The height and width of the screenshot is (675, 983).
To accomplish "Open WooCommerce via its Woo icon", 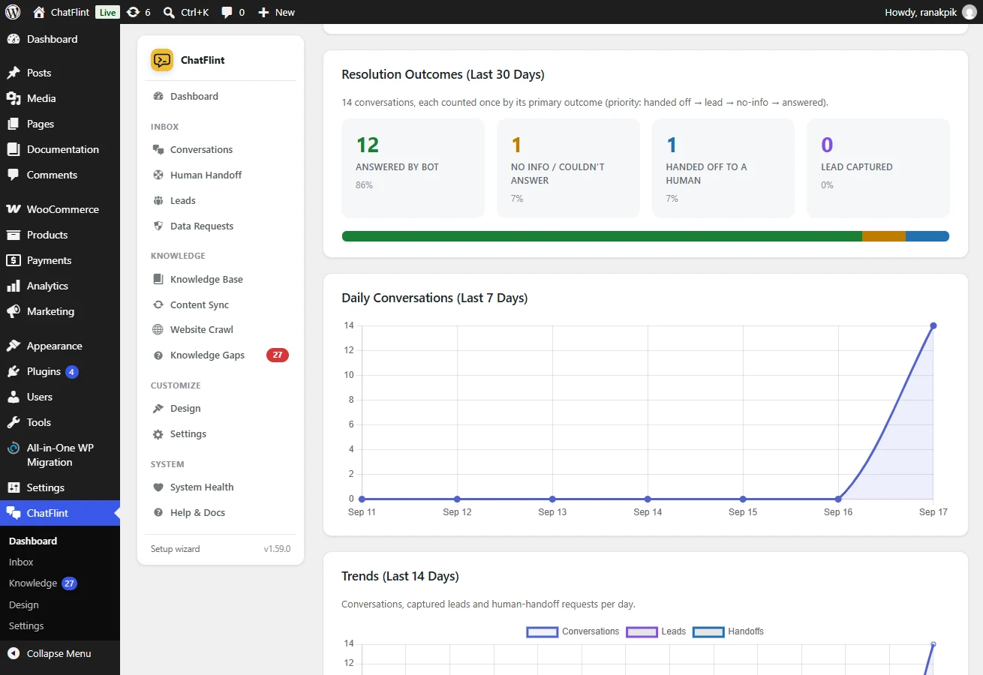I will click(x=14, y=209).
